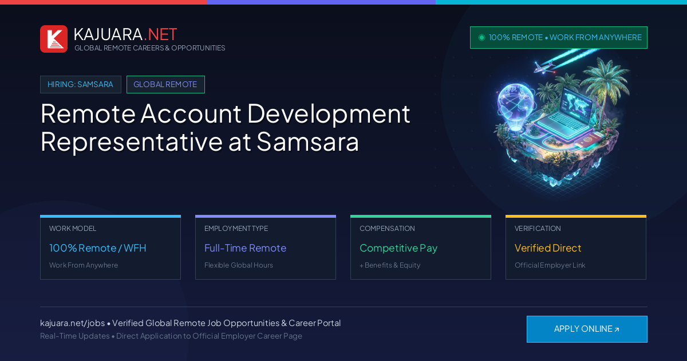The image size is (687, 361).
Task: Click the WORK MODEL card label
Action: [73, 229]
